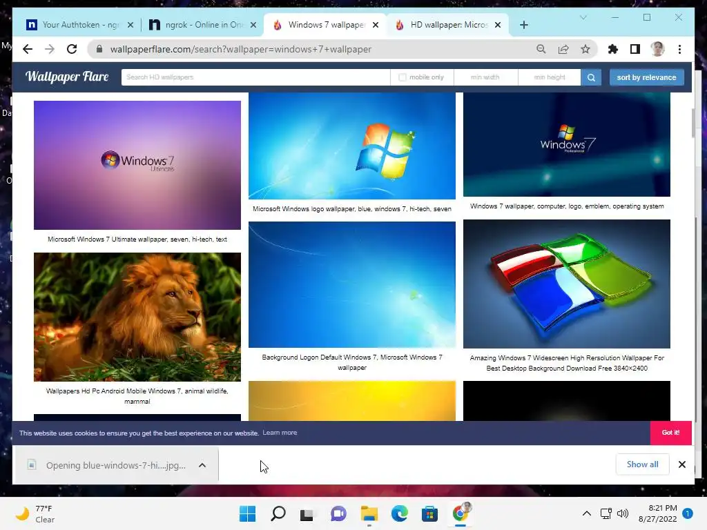Screen dimensions: 707x530
Task: Open the Chrome profile avatar
Action: (657, 49)
